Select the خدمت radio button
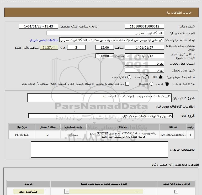The height and width of the screenshot is (195, 202). [147, 77]
